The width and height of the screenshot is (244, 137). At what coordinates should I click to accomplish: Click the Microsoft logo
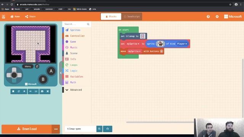(x=233, y=16)
